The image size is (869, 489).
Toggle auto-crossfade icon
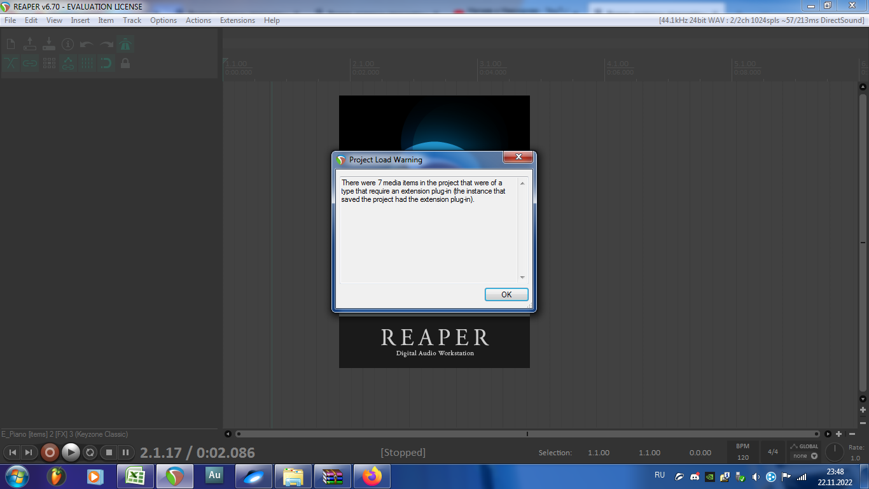pyautogui.click(x=11, y=63)
